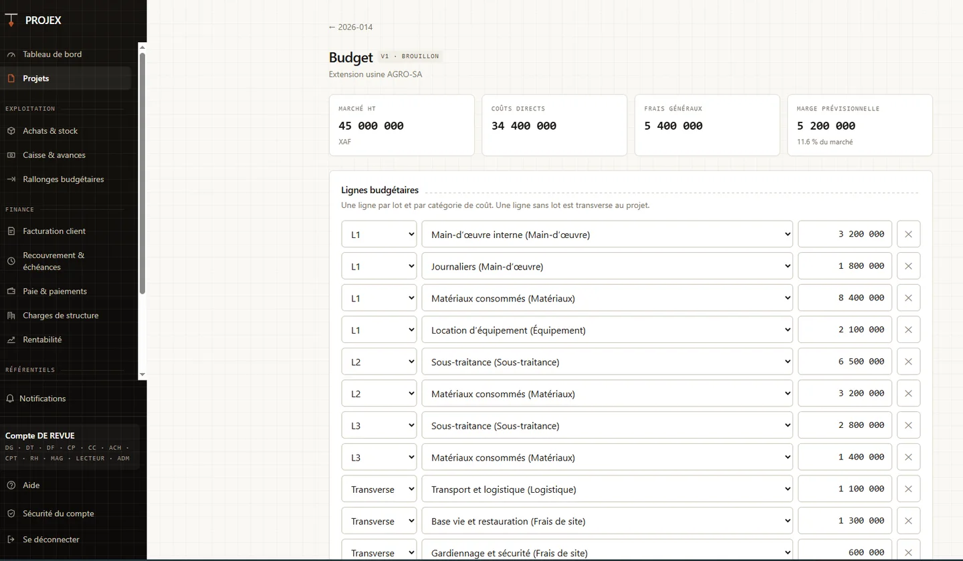Remove the Location d'équipement line
The height and width of the screenshot is (561, 963).
pos(908,330)
